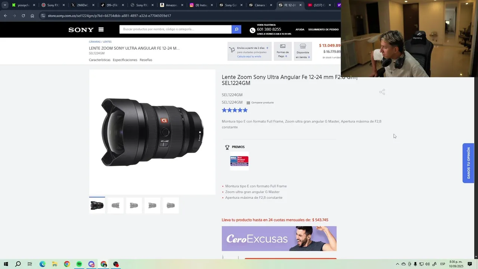Select the third lens thumbnail

pyautogui.click(x=134, y=205)
